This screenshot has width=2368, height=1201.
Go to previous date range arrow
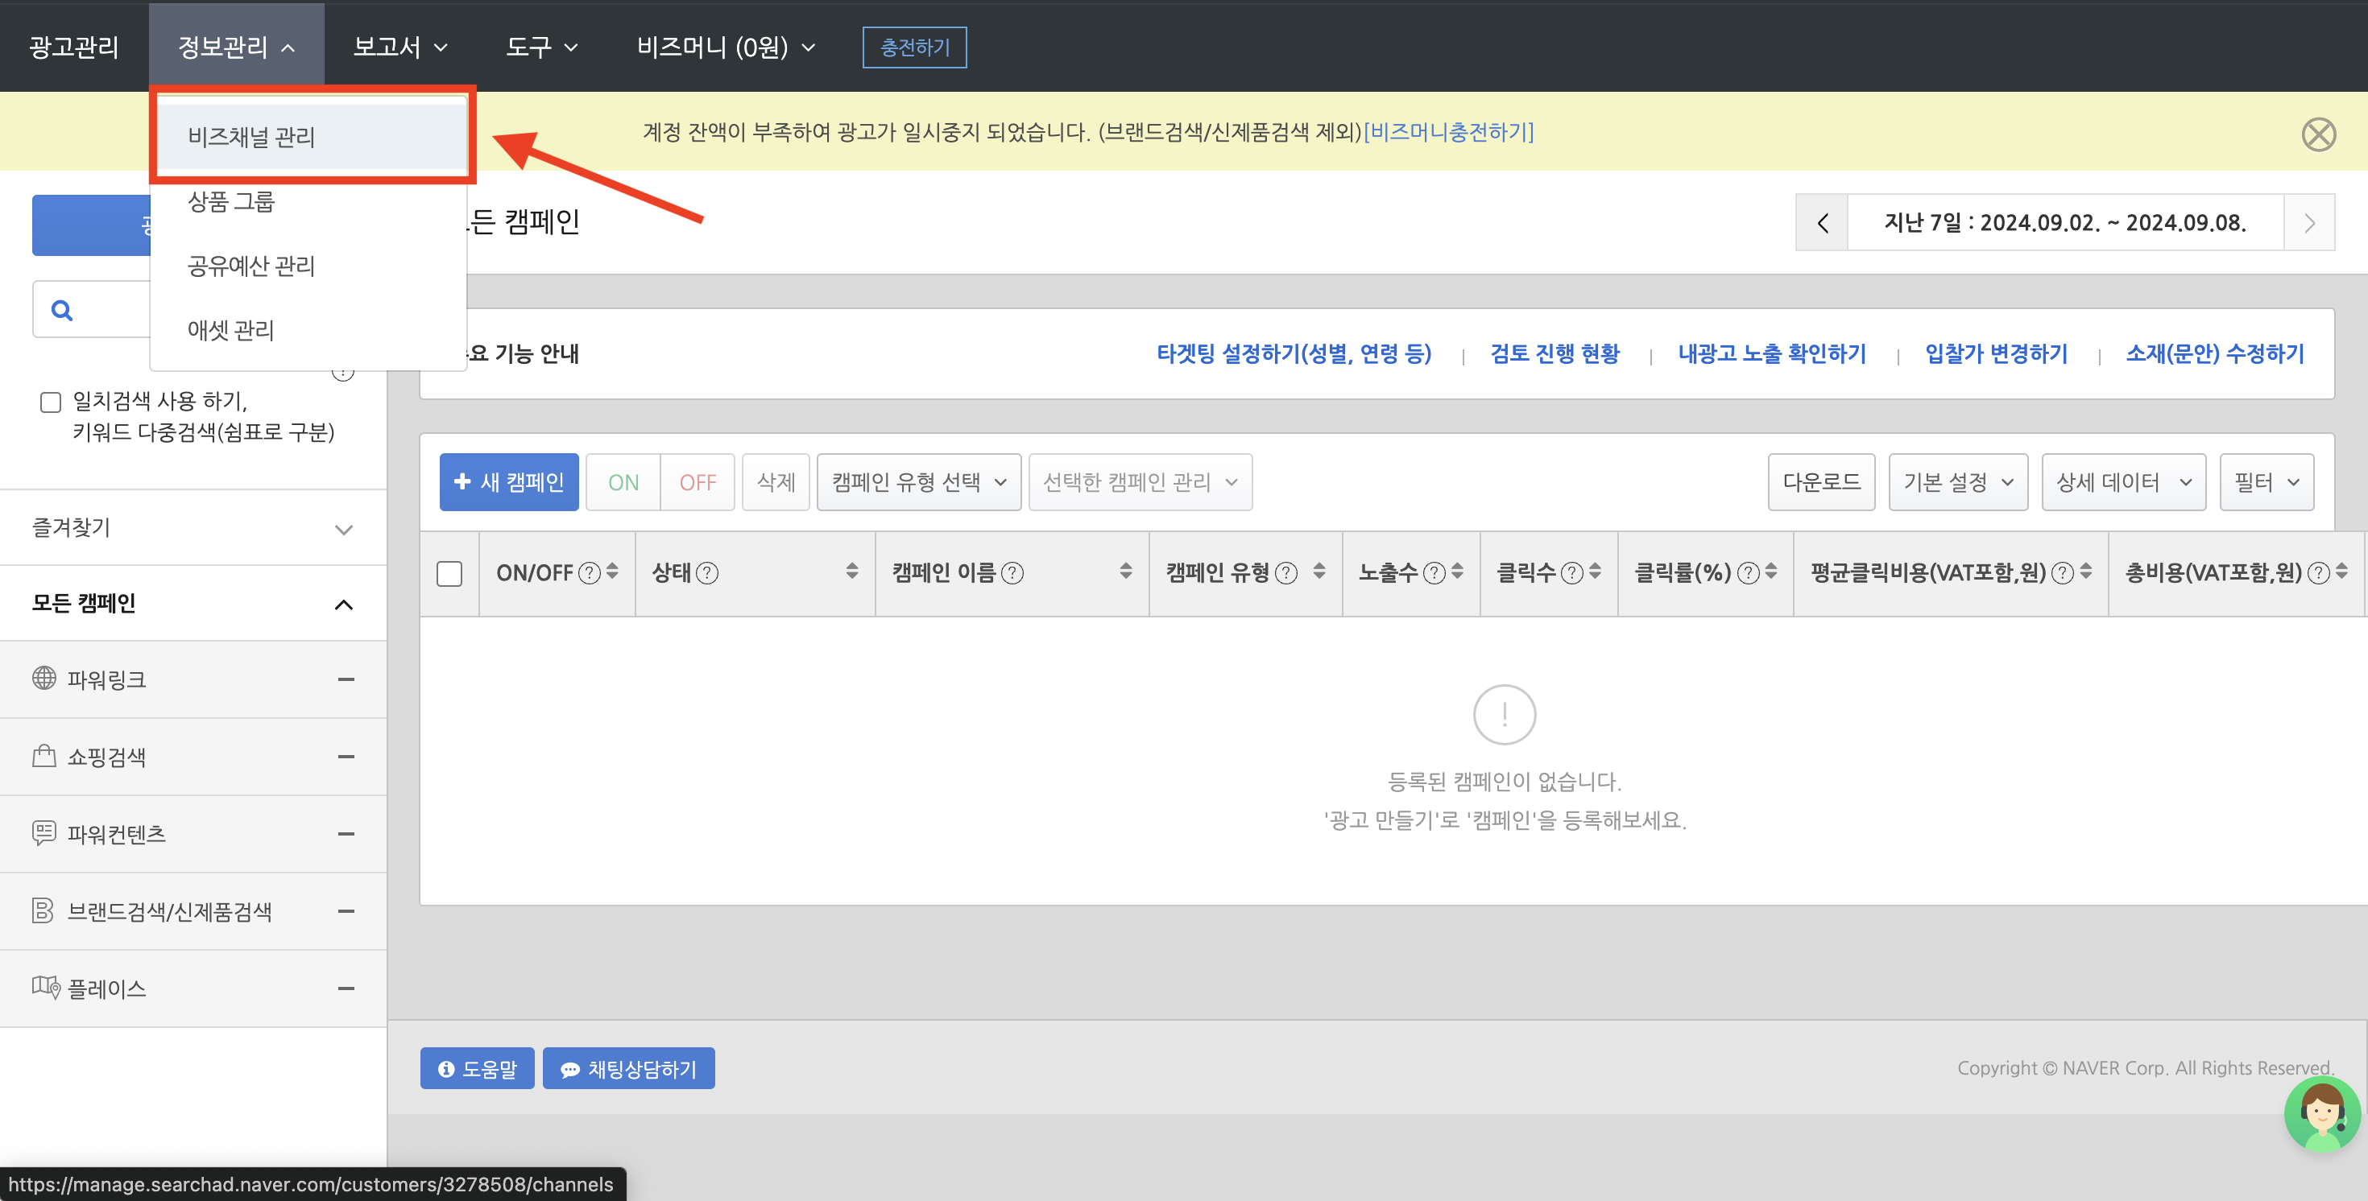1822,222
